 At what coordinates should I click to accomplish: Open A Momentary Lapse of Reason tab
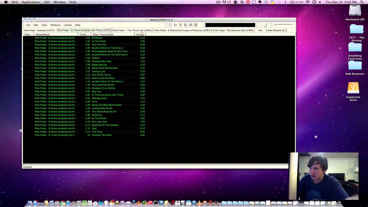182,30
